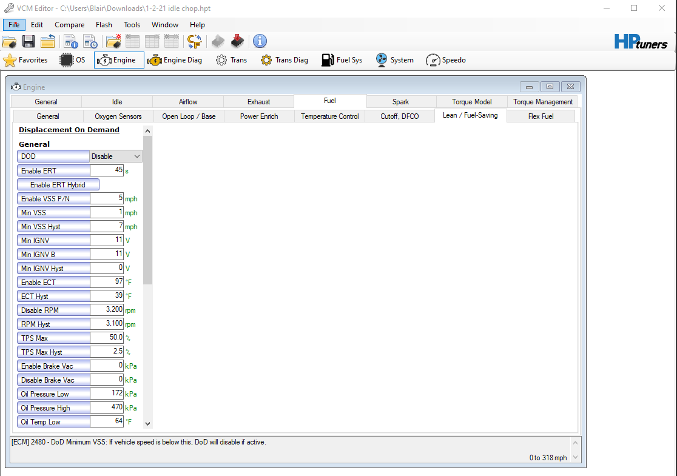
Task: Open the Favorites star section
Action: (x=25, y=60)
